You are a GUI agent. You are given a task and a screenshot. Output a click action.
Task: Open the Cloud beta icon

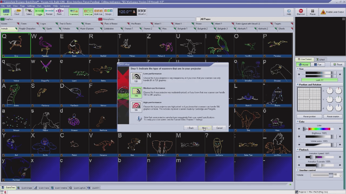(17, 12)
